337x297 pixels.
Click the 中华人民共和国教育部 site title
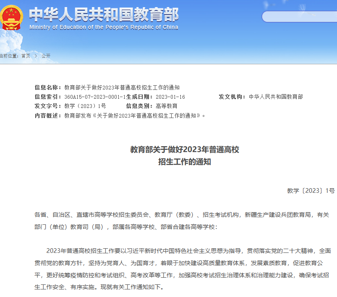[104, 14]
